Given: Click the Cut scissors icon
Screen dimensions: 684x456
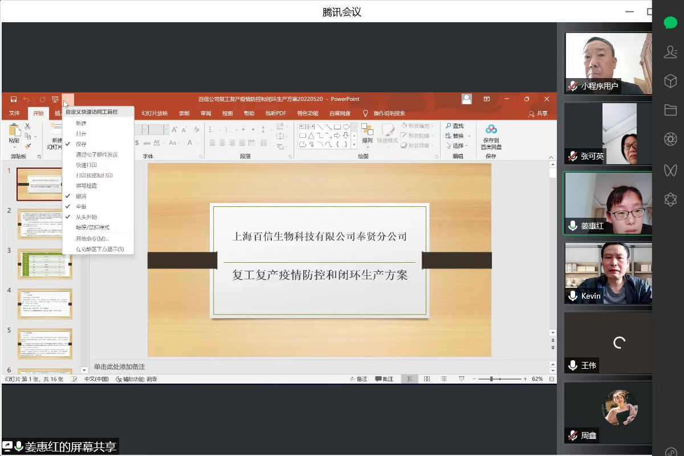Looking at the screenshot, I should click(27, 126).
